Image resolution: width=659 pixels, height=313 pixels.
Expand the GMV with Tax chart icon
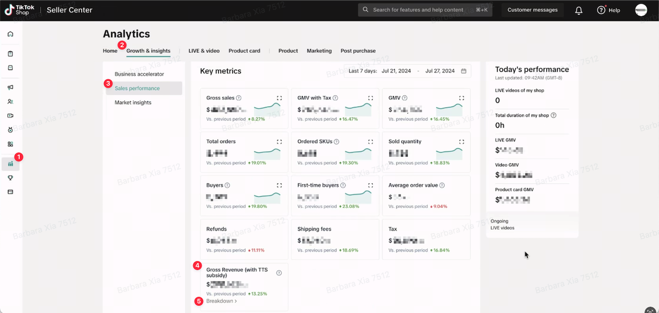tap(370, 98)
